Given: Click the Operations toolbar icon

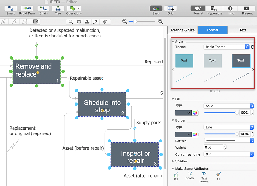Looking at the screenshot, I should (72, 8).
